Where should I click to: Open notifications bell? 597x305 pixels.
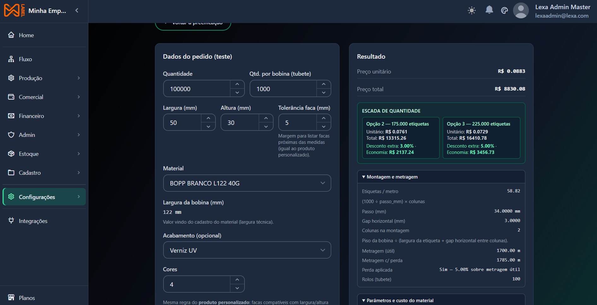489,10
